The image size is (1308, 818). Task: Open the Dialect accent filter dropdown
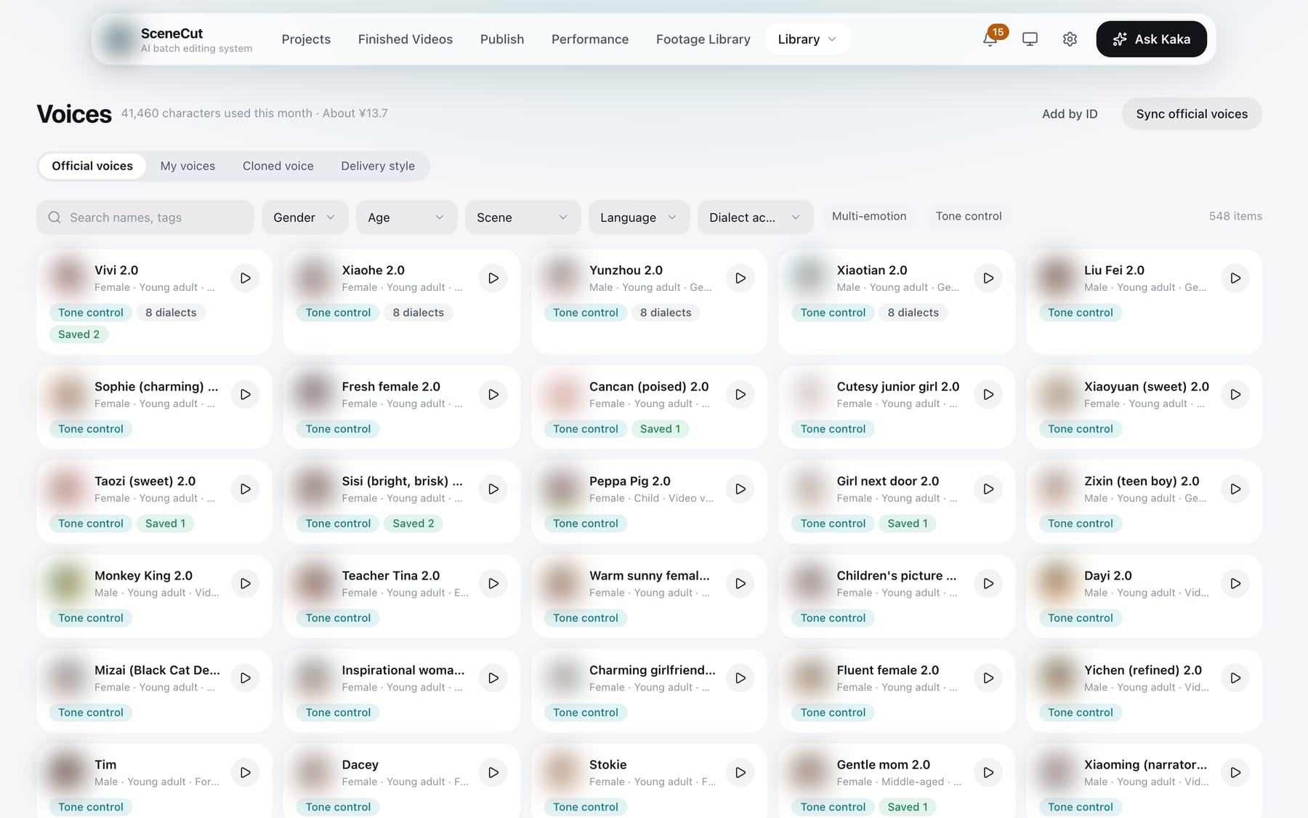[x=755, y=217]
